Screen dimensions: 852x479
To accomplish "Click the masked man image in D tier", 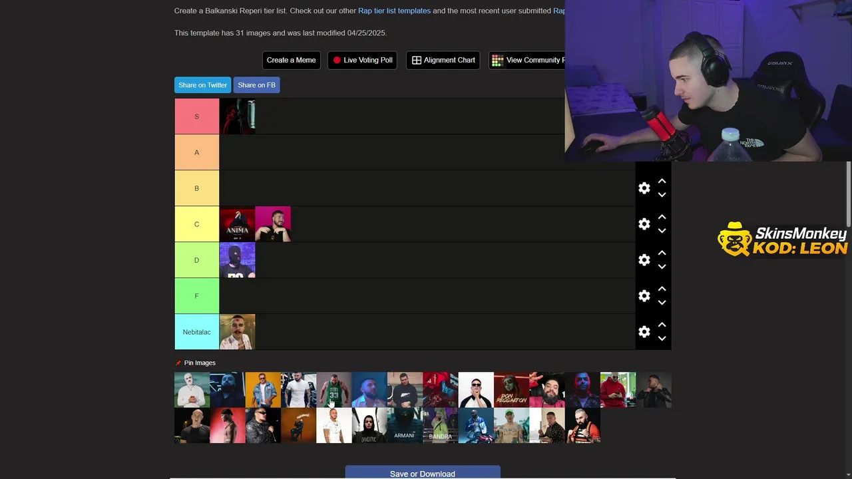I will tap(238, 260).
